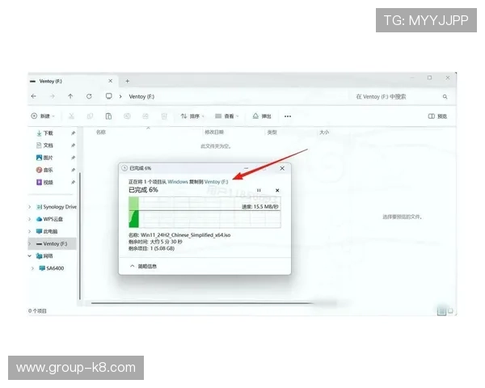Sort by the 大小 column header
The width and height of the screenshot is (485, 388).
(x=324, y=133)
